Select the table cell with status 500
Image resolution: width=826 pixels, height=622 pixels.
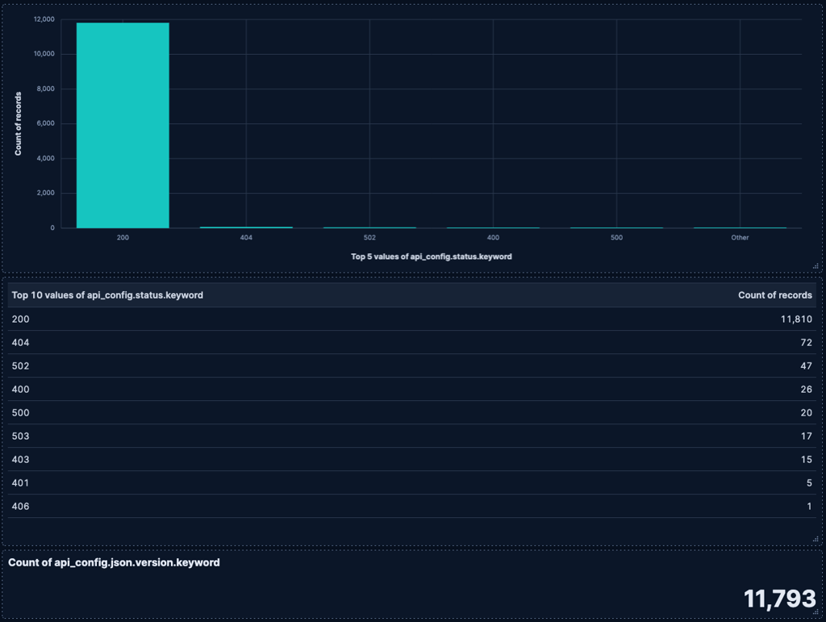point(20,412)
